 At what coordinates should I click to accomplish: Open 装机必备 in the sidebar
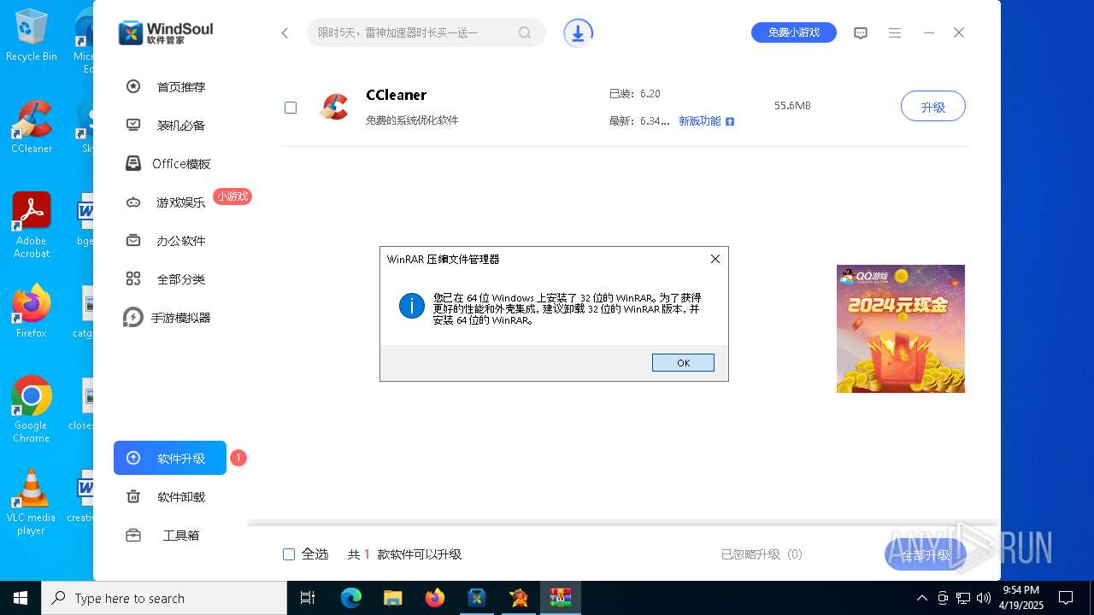[x=181, y=126]
